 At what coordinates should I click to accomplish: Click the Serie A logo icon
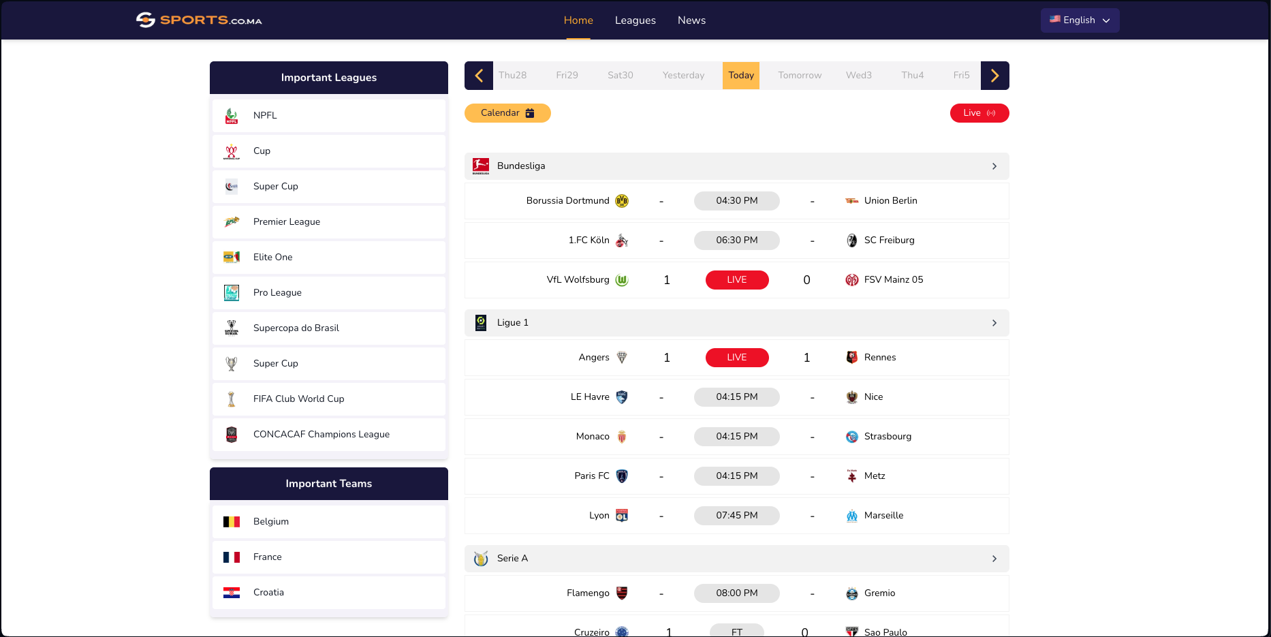coord(481,559)
